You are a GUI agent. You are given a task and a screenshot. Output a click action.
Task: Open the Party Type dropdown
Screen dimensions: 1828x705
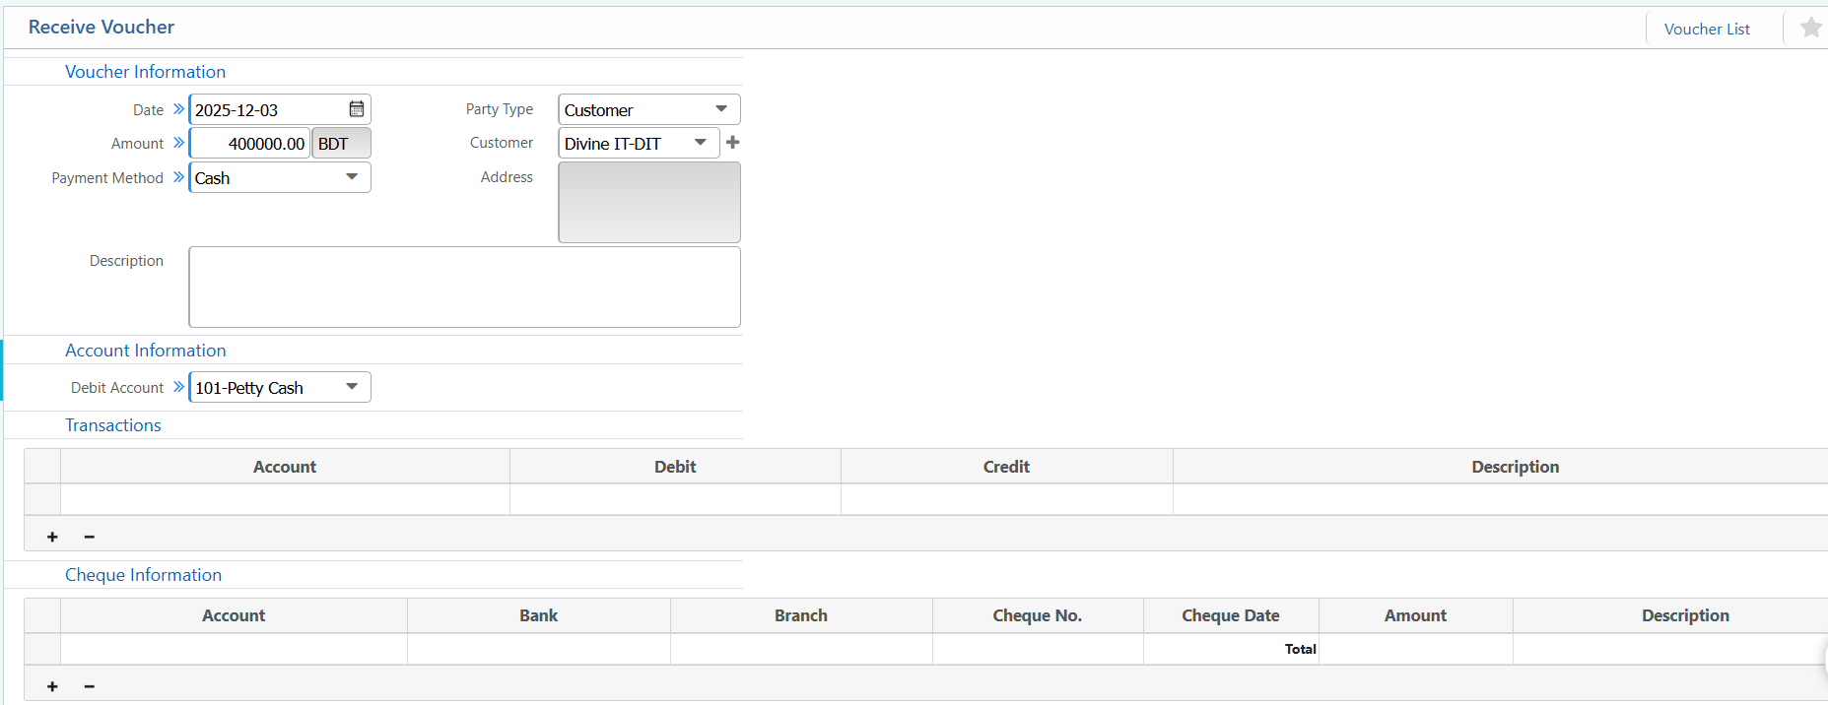pyautogui.click(x=720, y=109)
